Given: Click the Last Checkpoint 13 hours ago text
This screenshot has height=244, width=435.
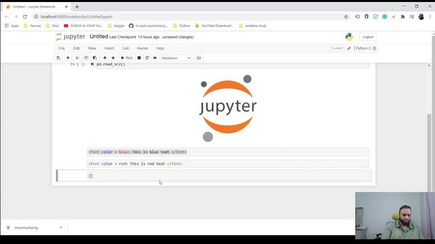Looking at the screenshot, I should (135, 37).
